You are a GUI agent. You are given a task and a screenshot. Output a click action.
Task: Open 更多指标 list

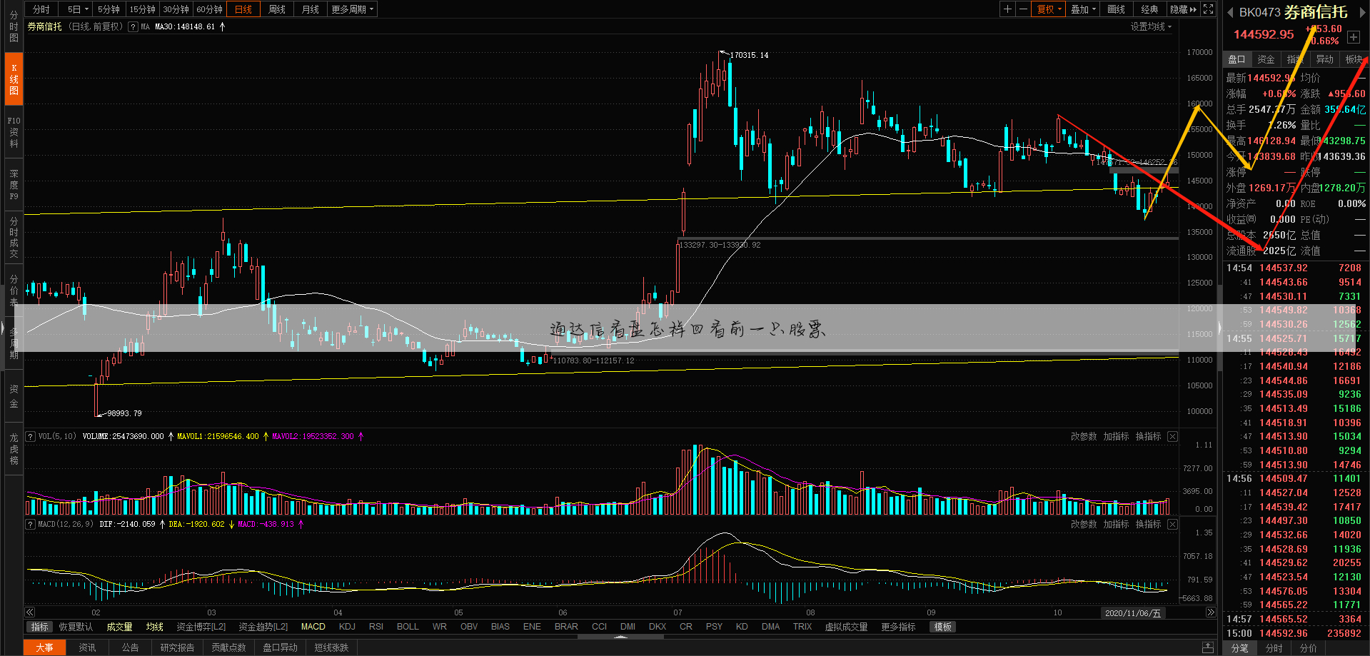pos(898,627)
